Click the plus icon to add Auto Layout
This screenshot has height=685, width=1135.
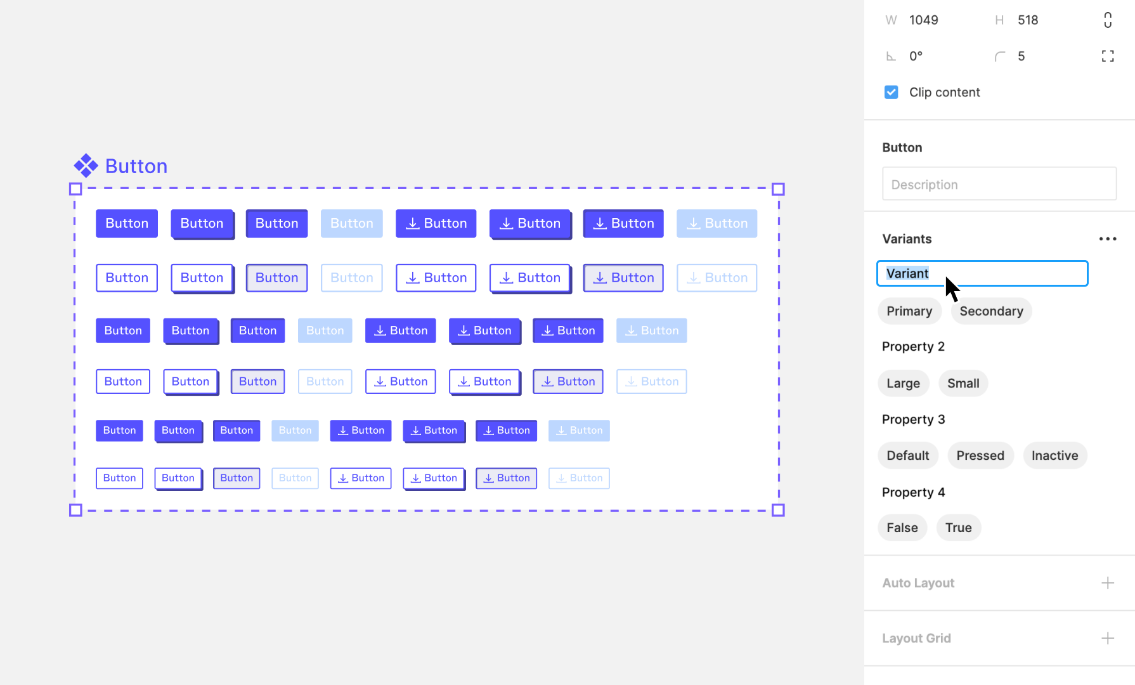[1108, 582]
